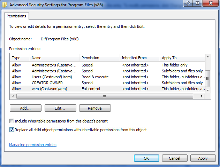Enable Include inheritable permissions from parent checkbox
Viewport: 220px width, 167px height.
[x=12, y=121]
